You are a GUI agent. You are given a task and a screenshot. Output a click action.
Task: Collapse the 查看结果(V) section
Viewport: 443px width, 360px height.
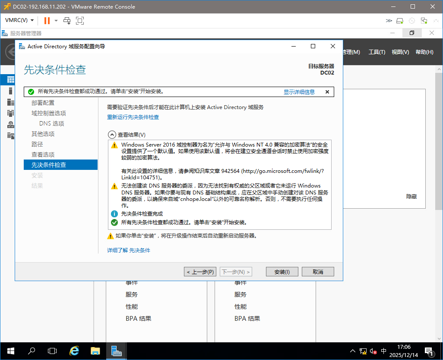coord(112,135)
